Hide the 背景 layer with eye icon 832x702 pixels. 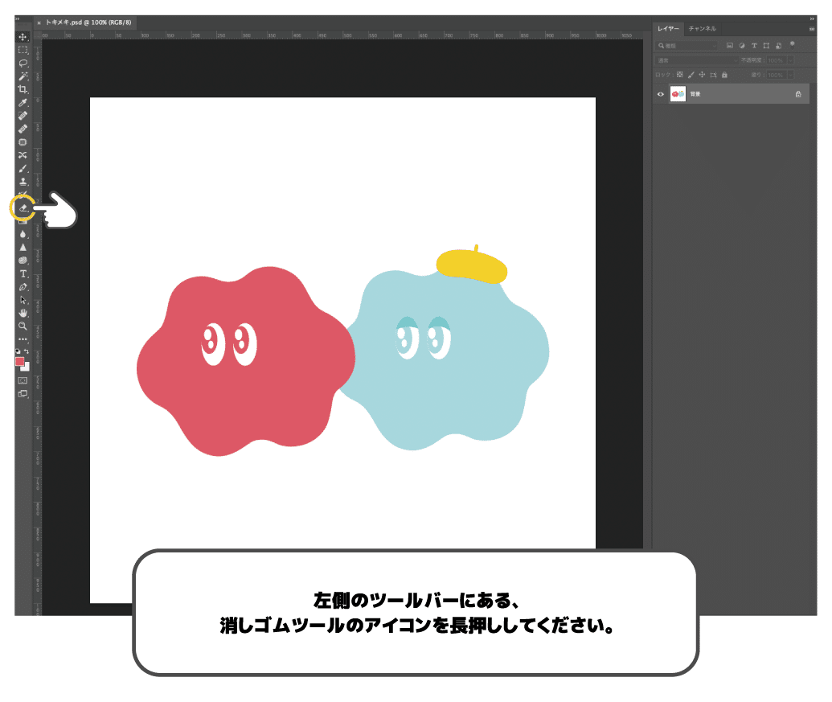661,94
